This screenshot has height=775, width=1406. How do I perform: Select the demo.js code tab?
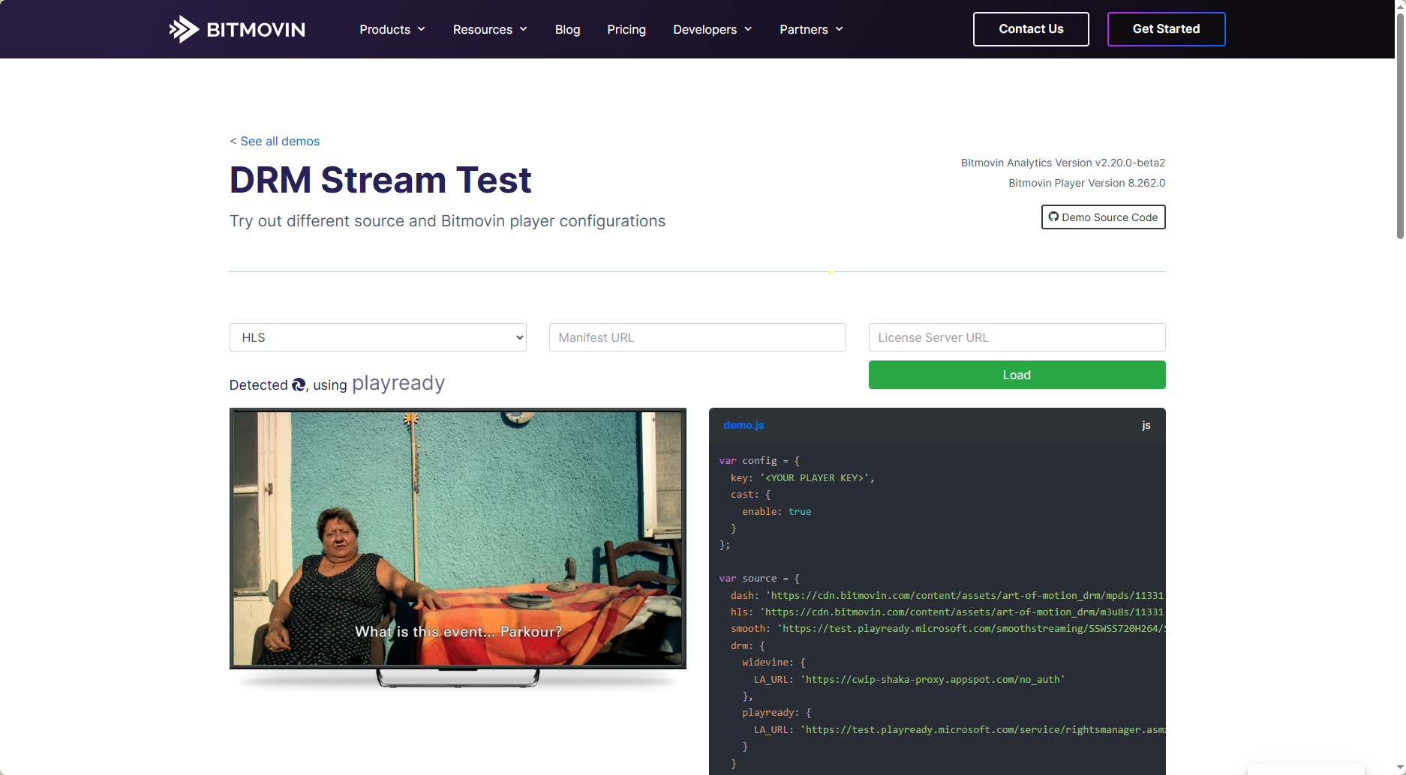[x=744, y=425]
